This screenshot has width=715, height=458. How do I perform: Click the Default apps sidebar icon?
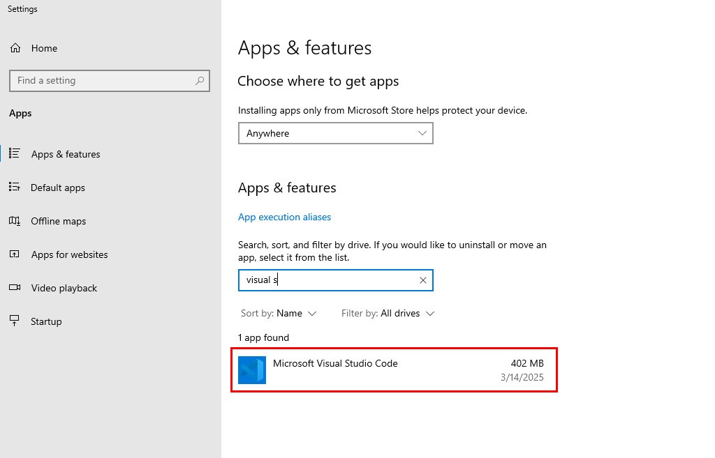pyautogui.click(x=15, y=187)
